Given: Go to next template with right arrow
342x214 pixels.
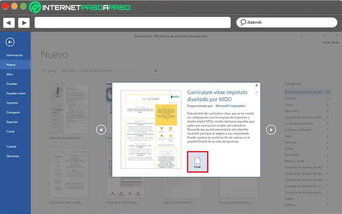Looking at the screenshot, I should coord(271,130).
